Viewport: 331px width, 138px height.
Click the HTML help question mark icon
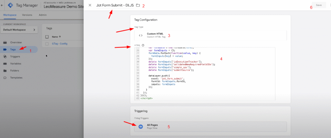(143, 45)
